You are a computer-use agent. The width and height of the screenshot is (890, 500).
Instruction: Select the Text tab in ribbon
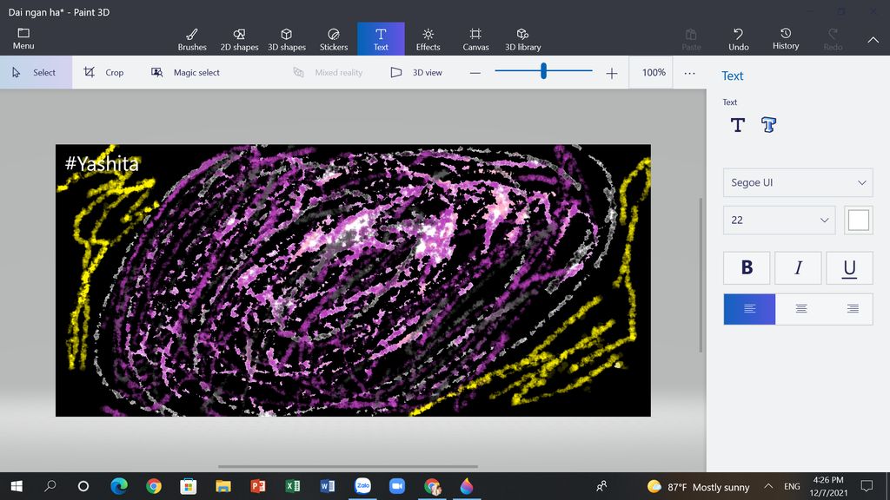[381, 39]
